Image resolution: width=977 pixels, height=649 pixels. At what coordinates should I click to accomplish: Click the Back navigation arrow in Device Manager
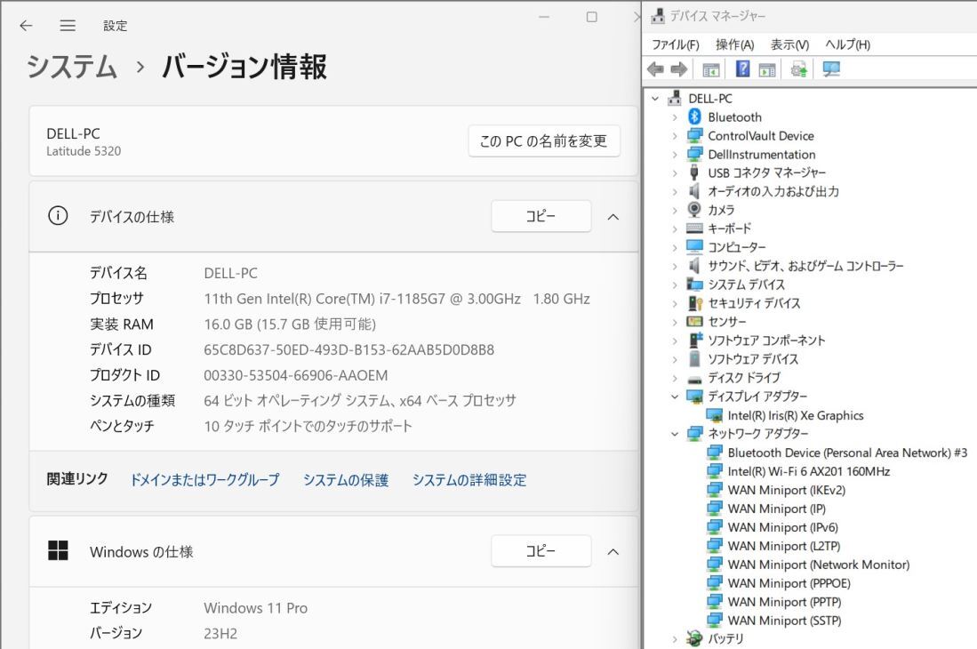pyautogui.click(x=657, y=68)
